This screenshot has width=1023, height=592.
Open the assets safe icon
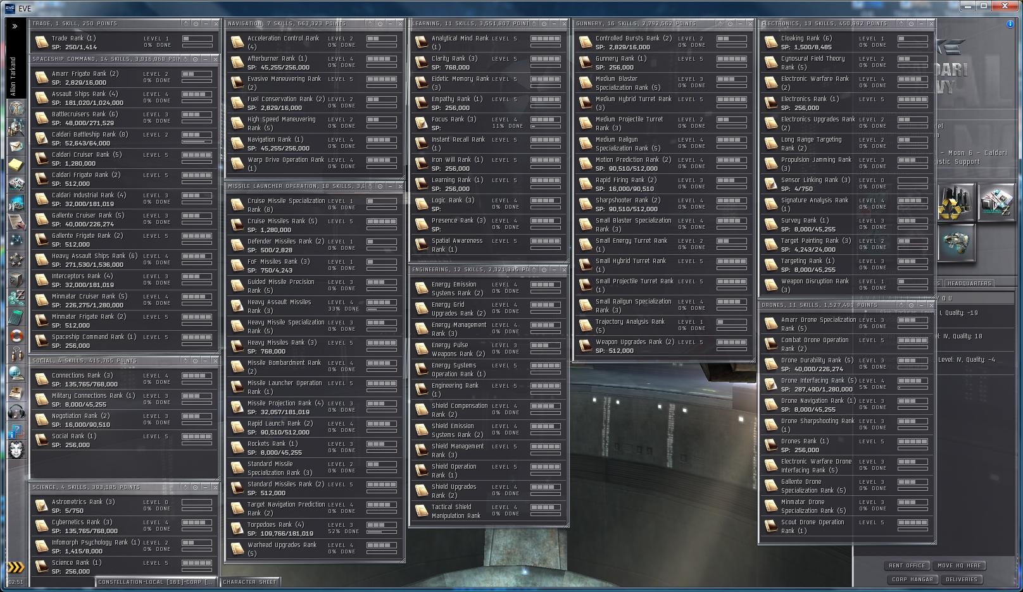tap(16, 279)
